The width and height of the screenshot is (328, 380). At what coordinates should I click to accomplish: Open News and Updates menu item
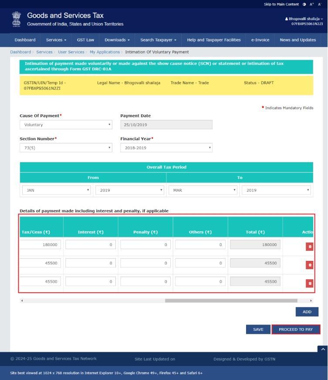pyautogui.click(x=298, y=40)
